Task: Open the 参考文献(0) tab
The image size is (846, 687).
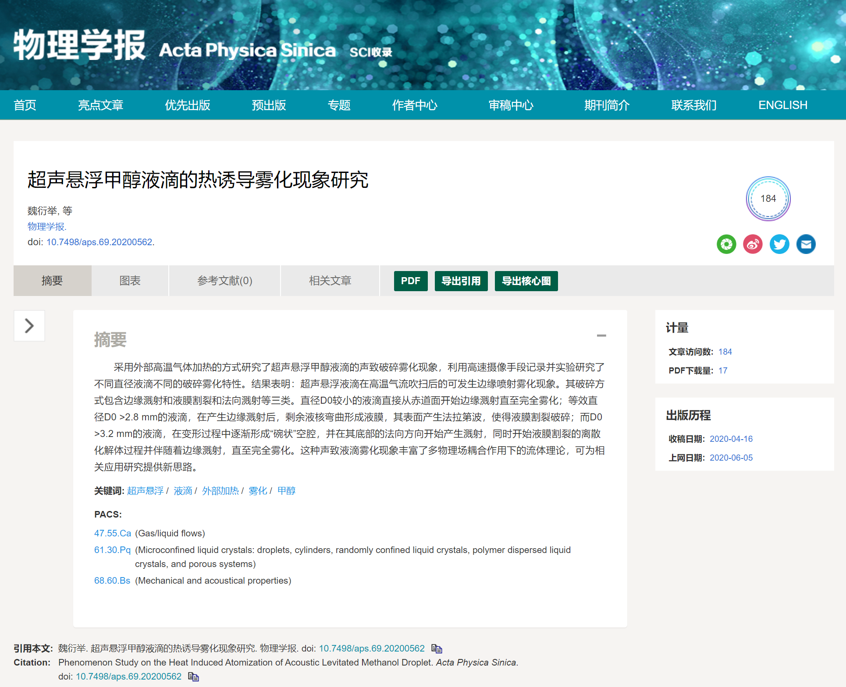Action: 224,281
